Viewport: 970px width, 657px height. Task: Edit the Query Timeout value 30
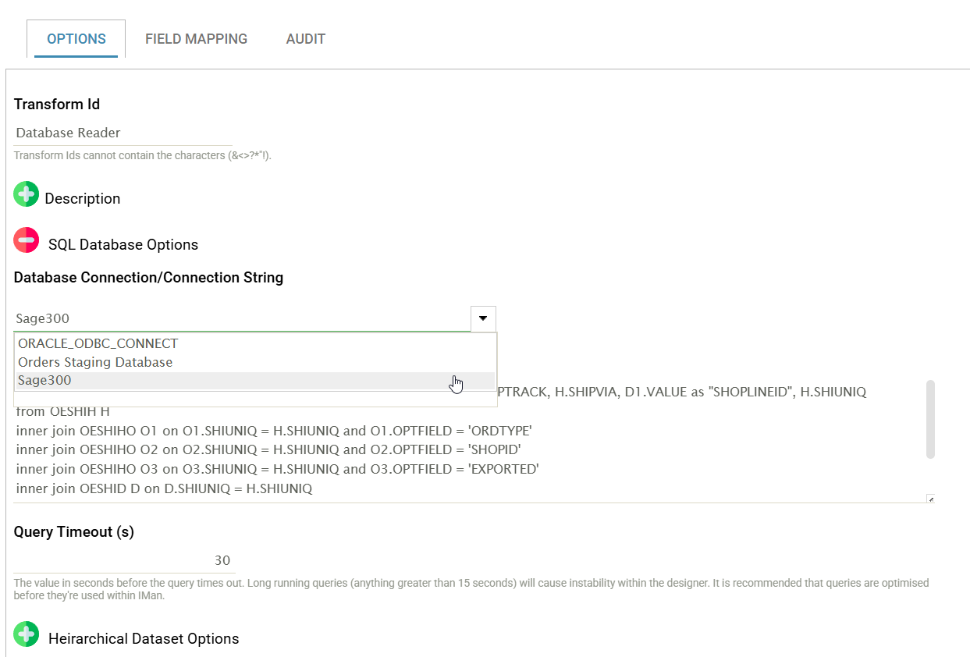pos(123,560)
